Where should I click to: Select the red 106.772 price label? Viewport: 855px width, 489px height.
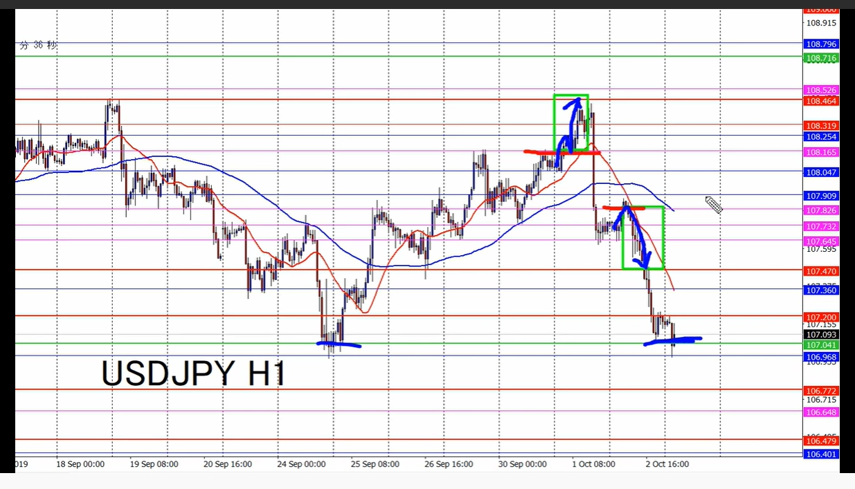click(x=820, y=391)
